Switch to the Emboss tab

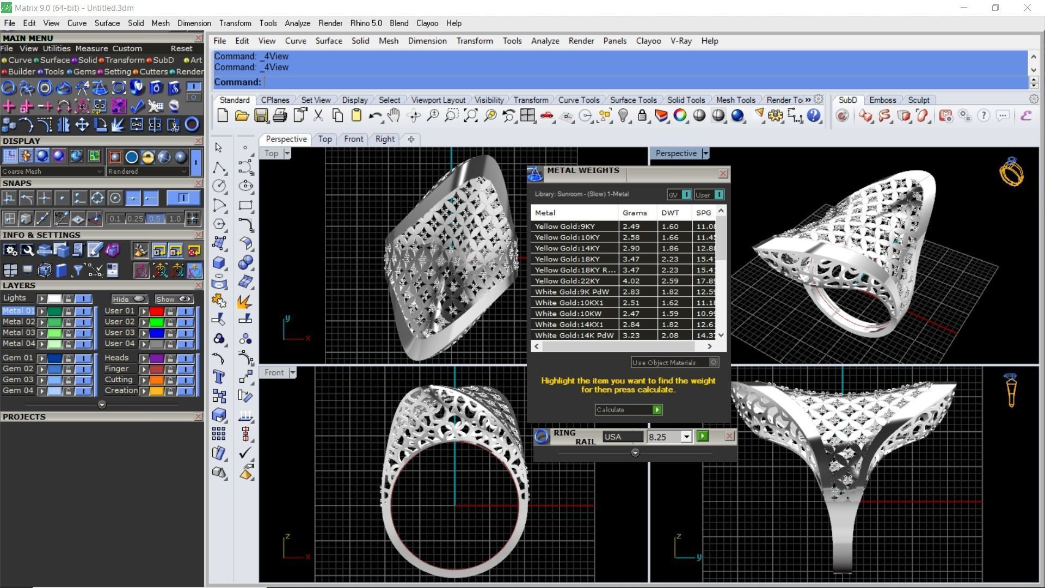[x=882, y=100]
